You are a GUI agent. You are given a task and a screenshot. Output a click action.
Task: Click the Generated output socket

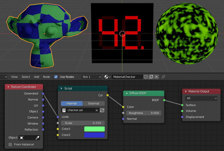[x=43, y=93]
